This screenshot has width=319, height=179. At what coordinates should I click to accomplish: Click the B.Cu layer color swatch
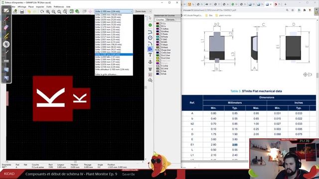tap(158, 26)
